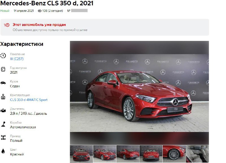Select the rear view thumbnail
The image size is (226, 163).
[151, 154]
